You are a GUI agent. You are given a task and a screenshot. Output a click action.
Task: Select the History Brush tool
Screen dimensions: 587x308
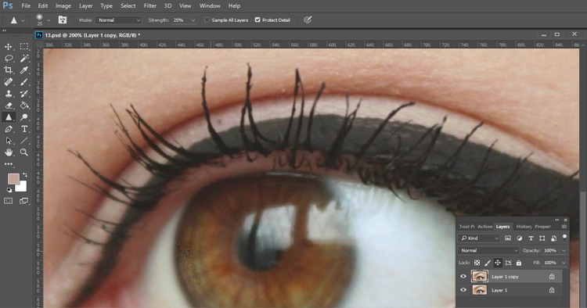(x=24, y=94)
